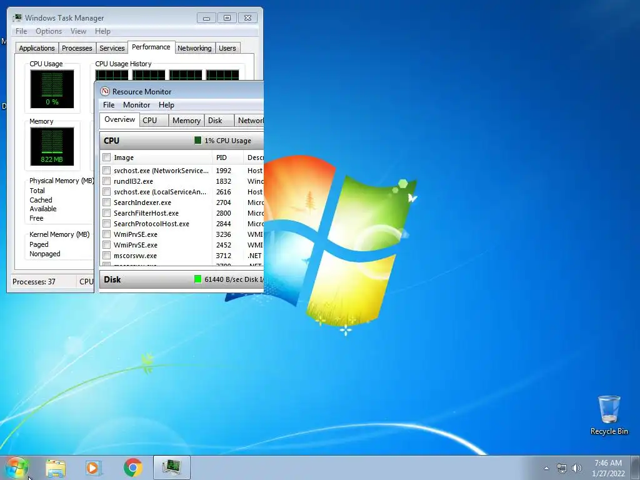The height and width of the screenshot is (480, 640).
Task: Open Task Manager Options menu
Action: pos(49,31)
